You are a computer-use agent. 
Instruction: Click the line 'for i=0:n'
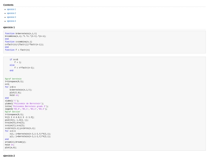coord(10,87)
